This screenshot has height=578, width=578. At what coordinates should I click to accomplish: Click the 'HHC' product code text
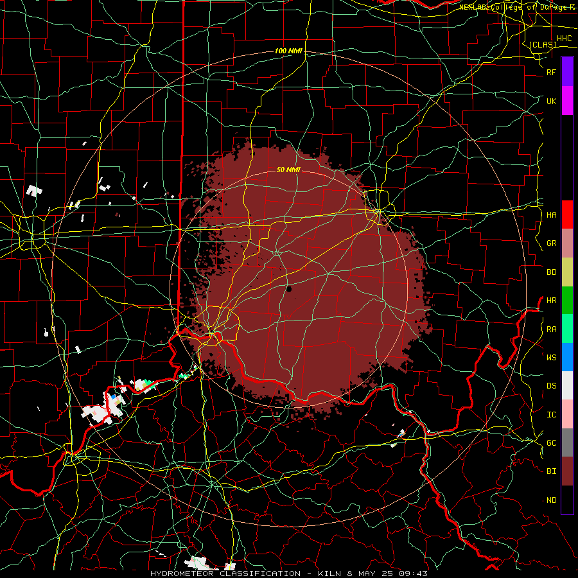[x=565, y=39]
